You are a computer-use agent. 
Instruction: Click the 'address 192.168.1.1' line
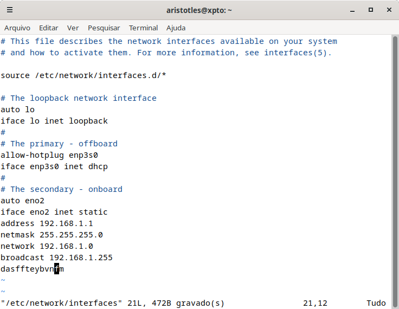[x=47, y=223]
